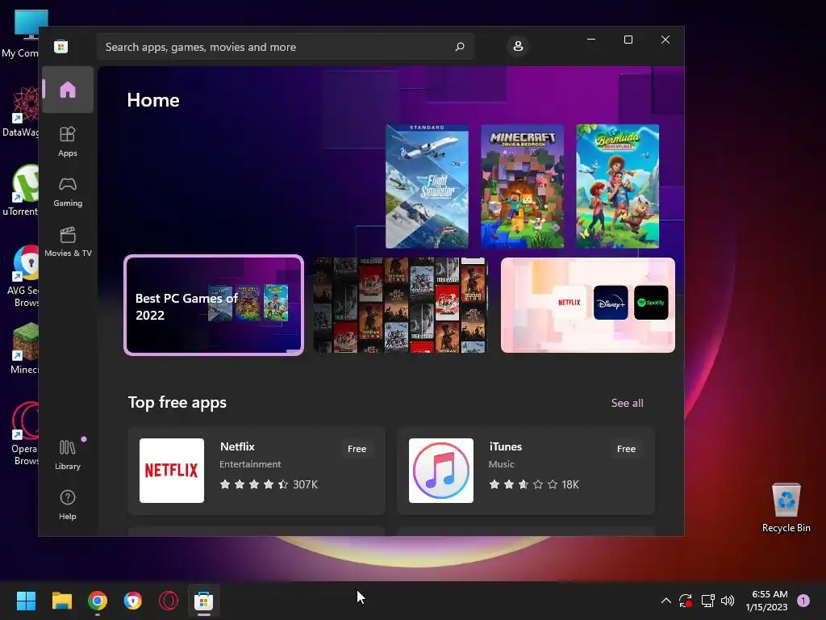Select the Minecraft desktop shortcut
This screenshot has width=826, height=620.
pos(23,348)
